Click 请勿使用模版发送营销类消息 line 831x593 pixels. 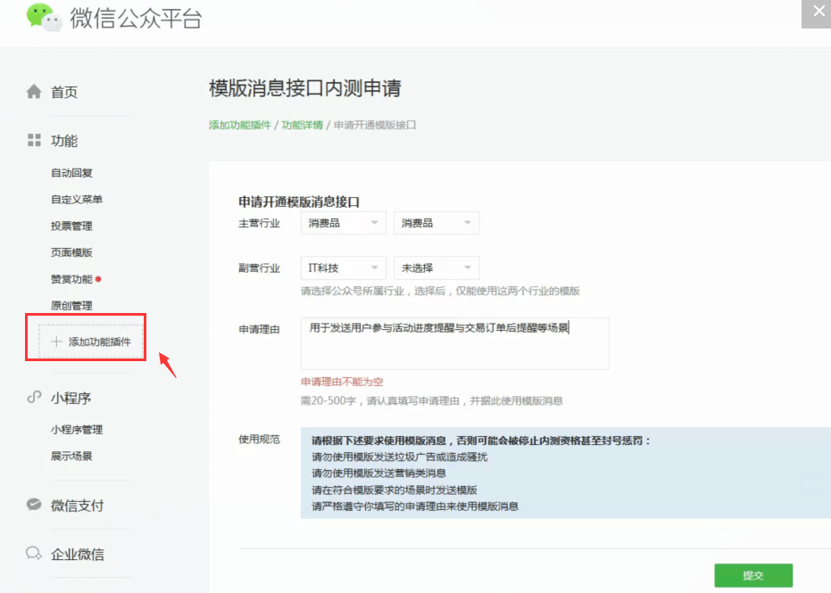pos(379,473)
